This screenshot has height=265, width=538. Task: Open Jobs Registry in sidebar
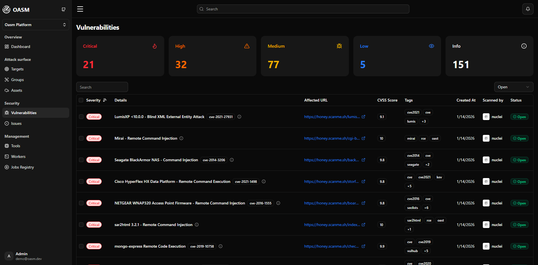click(36, 167)
